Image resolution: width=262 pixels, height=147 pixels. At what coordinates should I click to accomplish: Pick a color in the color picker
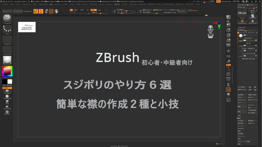pos(7,71)
